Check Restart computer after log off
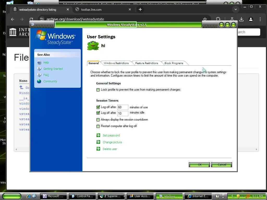Image resolution: width=267 pixels, height=200 pixels. (x=98, y=126)
